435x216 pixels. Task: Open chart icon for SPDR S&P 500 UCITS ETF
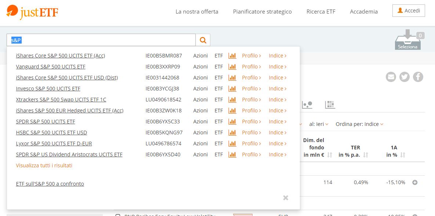pyautogui.click(x=232, y=122)
